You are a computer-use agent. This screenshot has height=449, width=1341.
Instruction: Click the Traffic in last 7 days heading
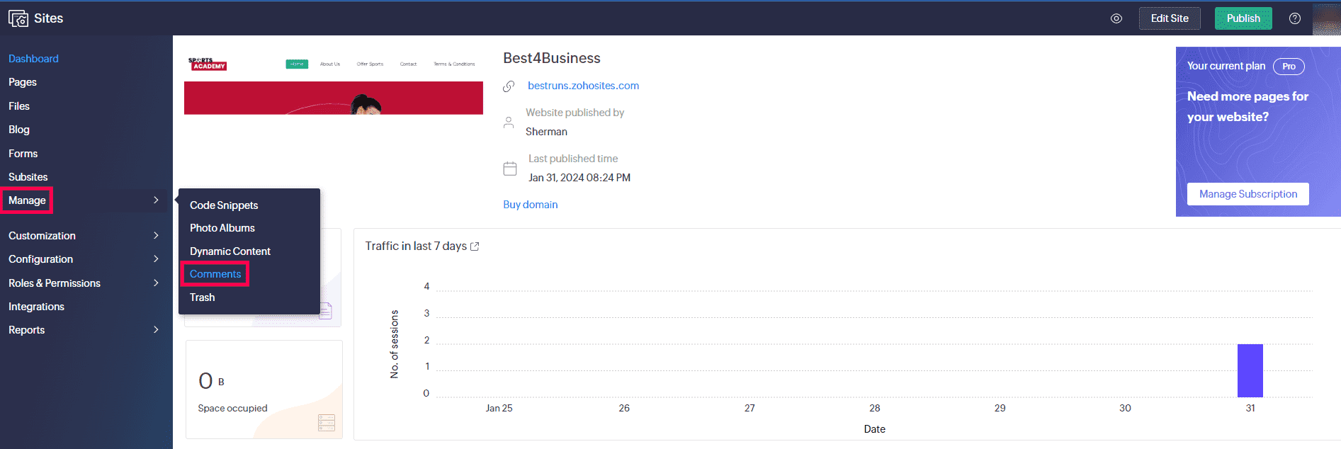click(x=416, y=246)
